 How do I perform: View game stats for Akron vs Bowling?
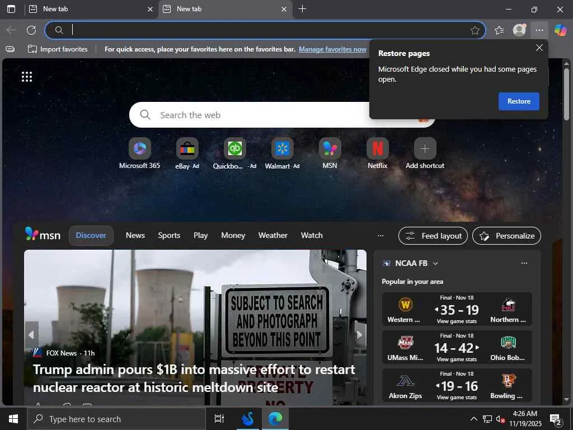[x=457, y=398]
